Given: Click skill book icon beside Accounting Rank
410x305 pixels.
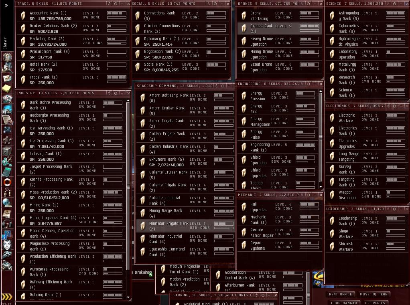Looking at the screenshot, I should pyautogui.click(x=23, y=16).
